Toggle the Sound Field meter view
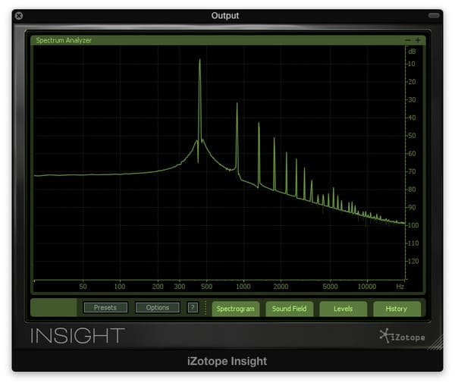455x386 pixels. (289, 309)
